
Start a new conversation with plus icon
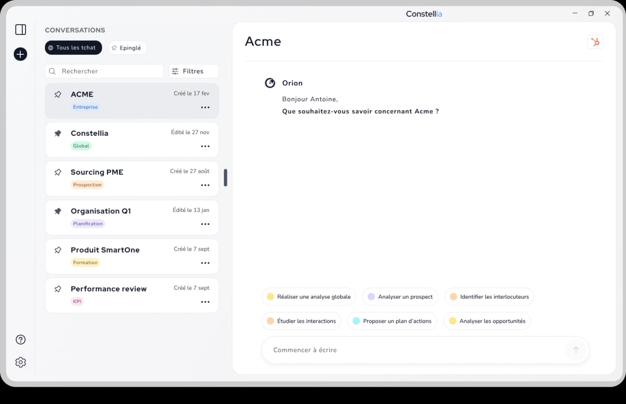click(x=20, y=54)
